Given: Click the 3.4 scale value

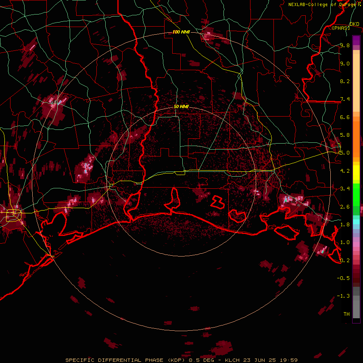Looking at the screenshot, I should pyautogui.click(x=345, y=189).
